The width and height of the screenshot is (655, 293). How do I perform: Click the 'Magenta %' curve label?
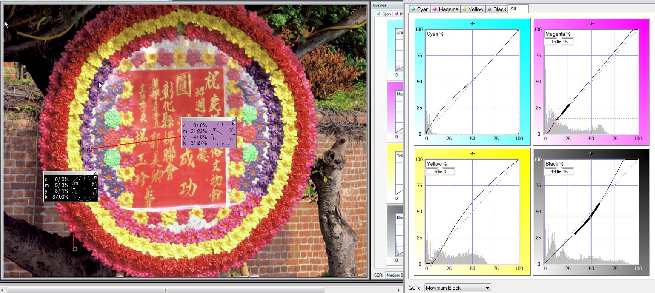[558, 34]
